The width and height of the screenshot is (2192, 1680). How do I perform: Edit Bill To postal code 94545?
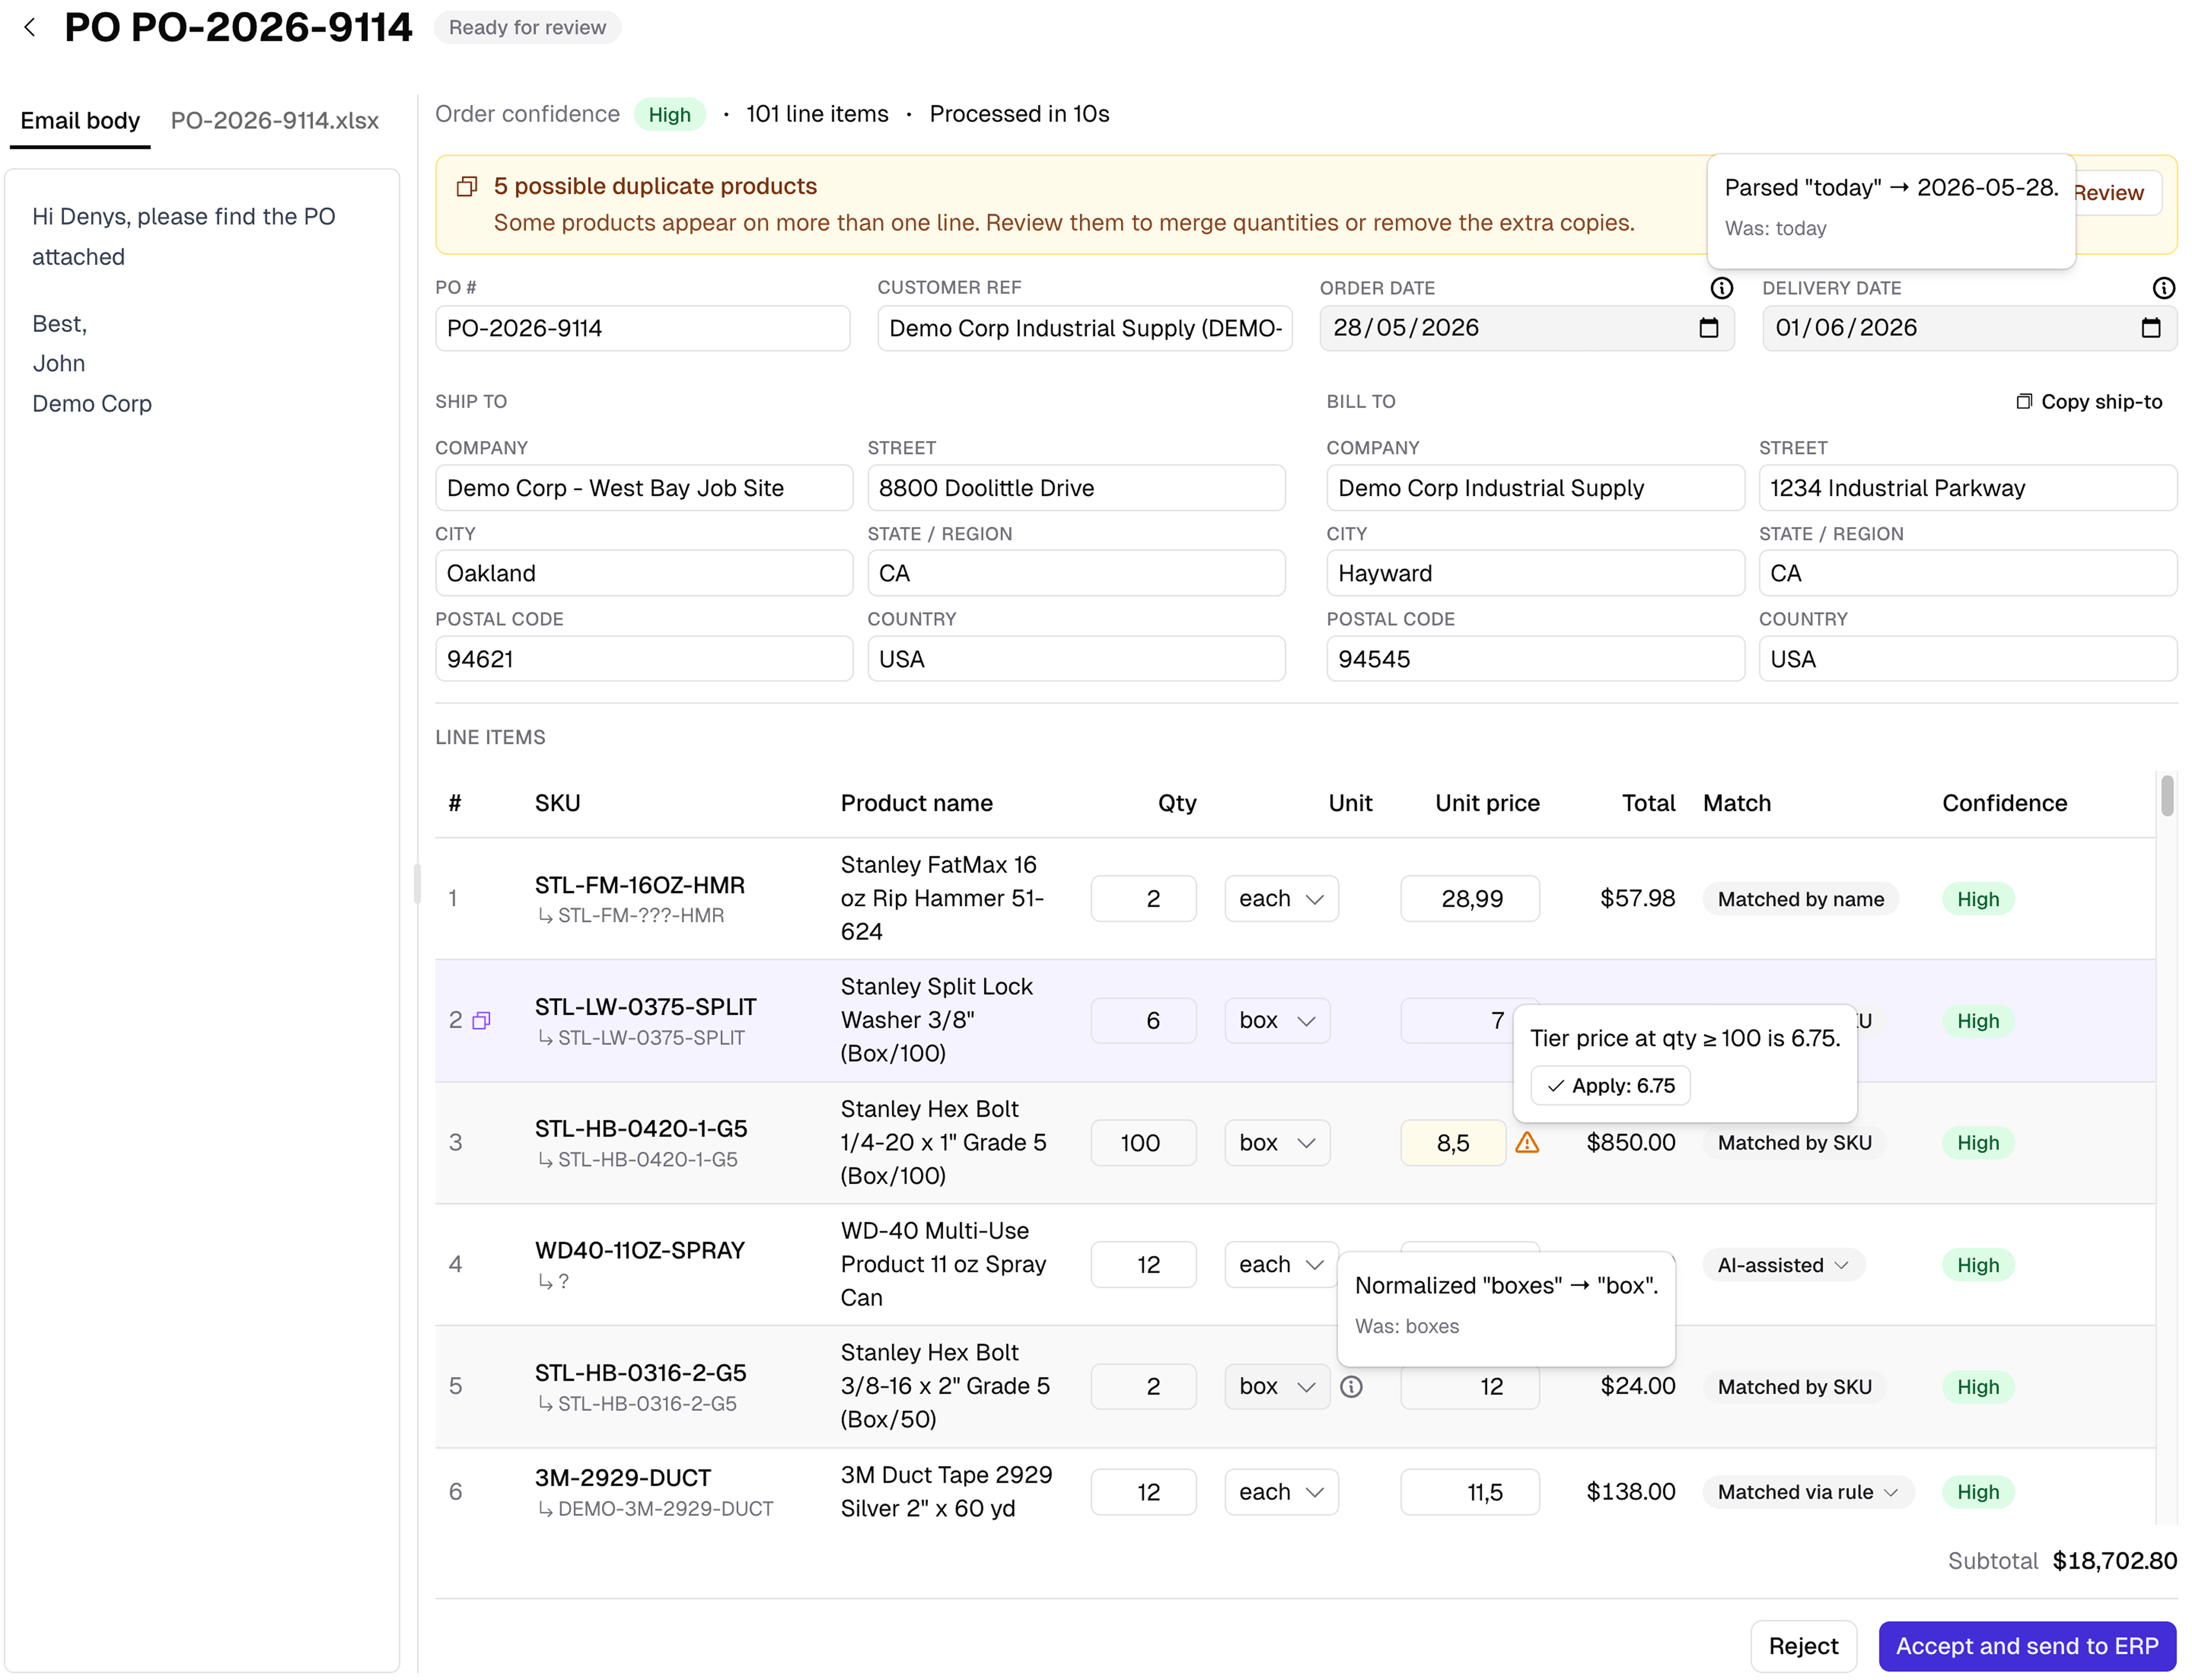(1535, 658)
